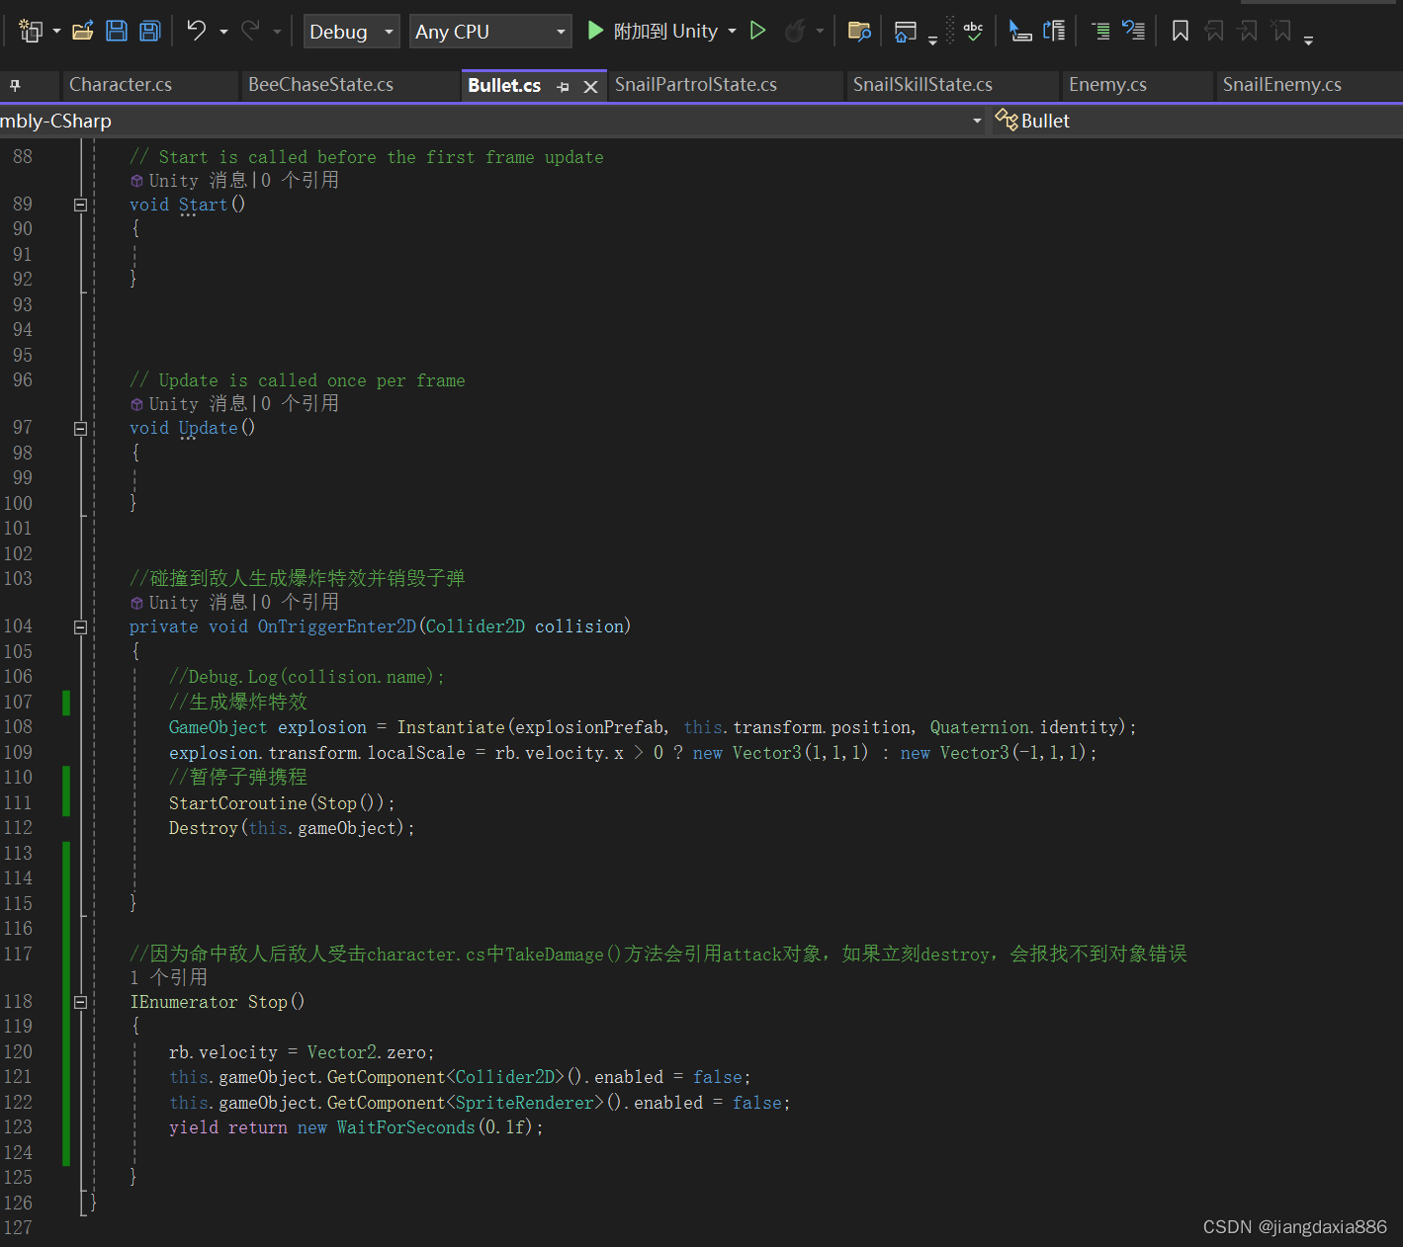Click the Undo arrow icon

[197, 32]
